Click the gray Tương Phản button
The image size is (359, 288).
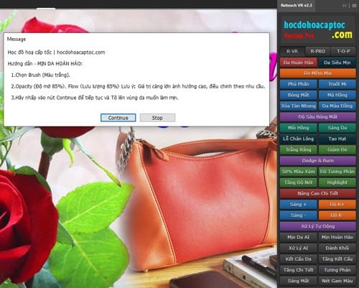pos(337,270)
